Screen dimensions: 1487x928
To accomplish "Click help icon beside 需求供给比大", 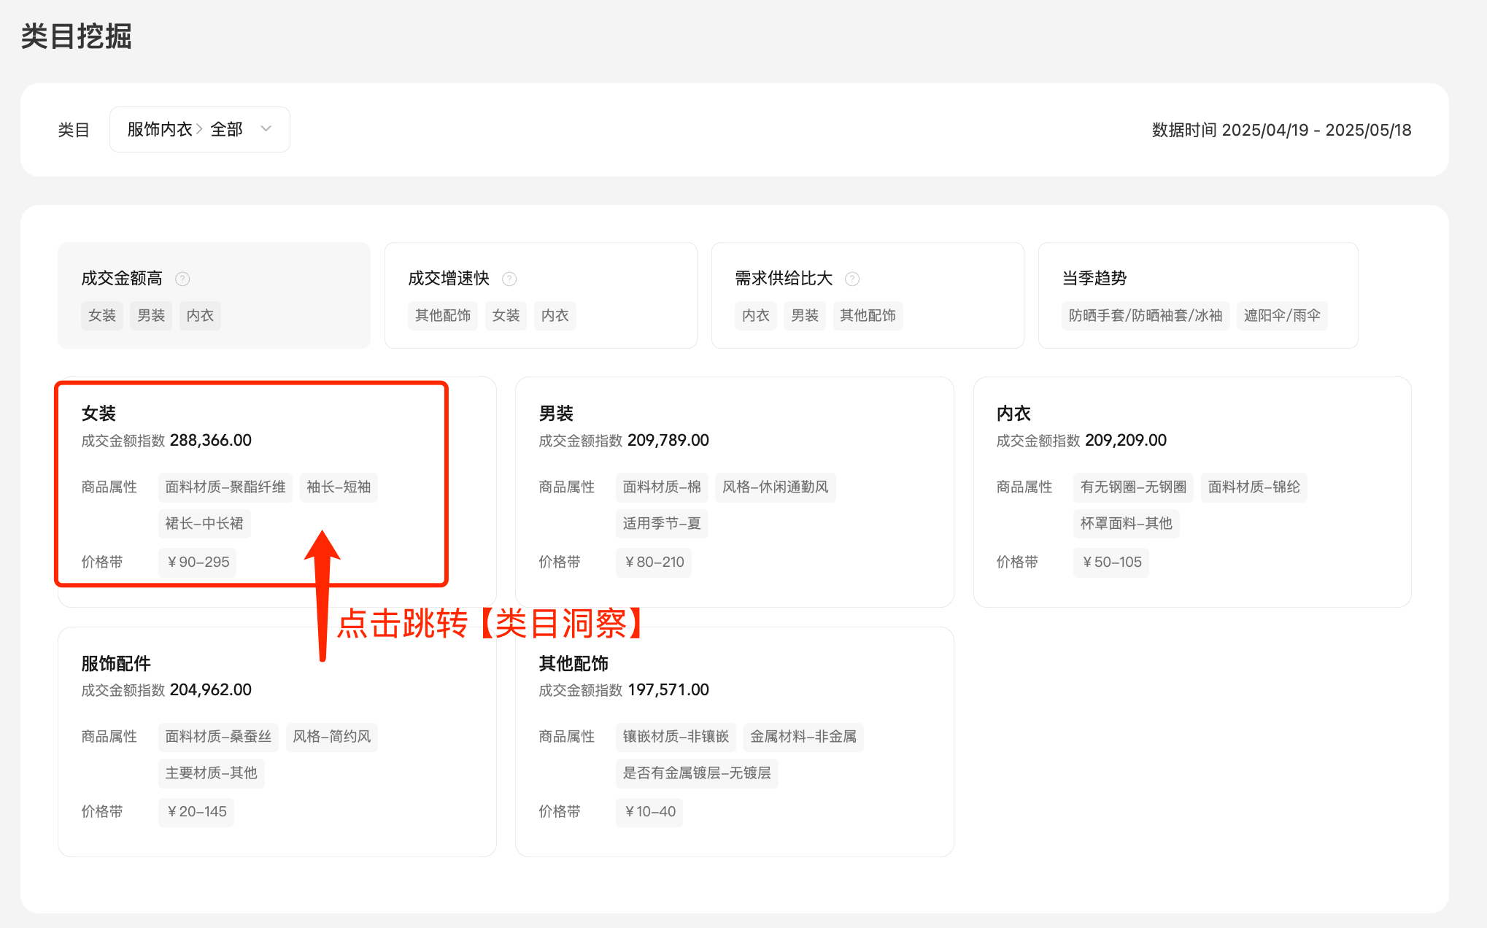I will coord(852,279).
